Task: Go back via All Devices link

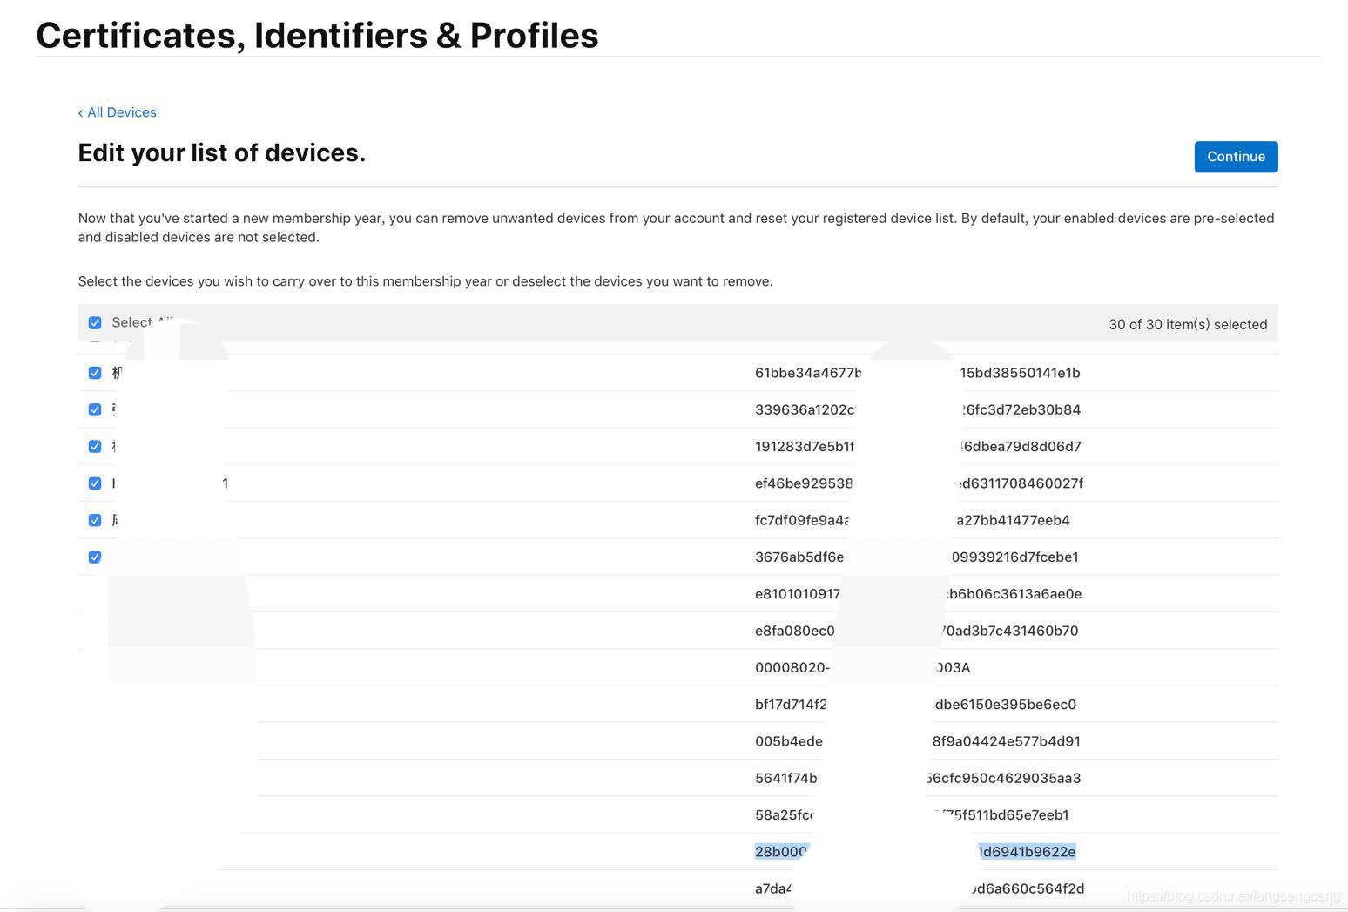Action: pyautogui.click(x=118, y=112)
